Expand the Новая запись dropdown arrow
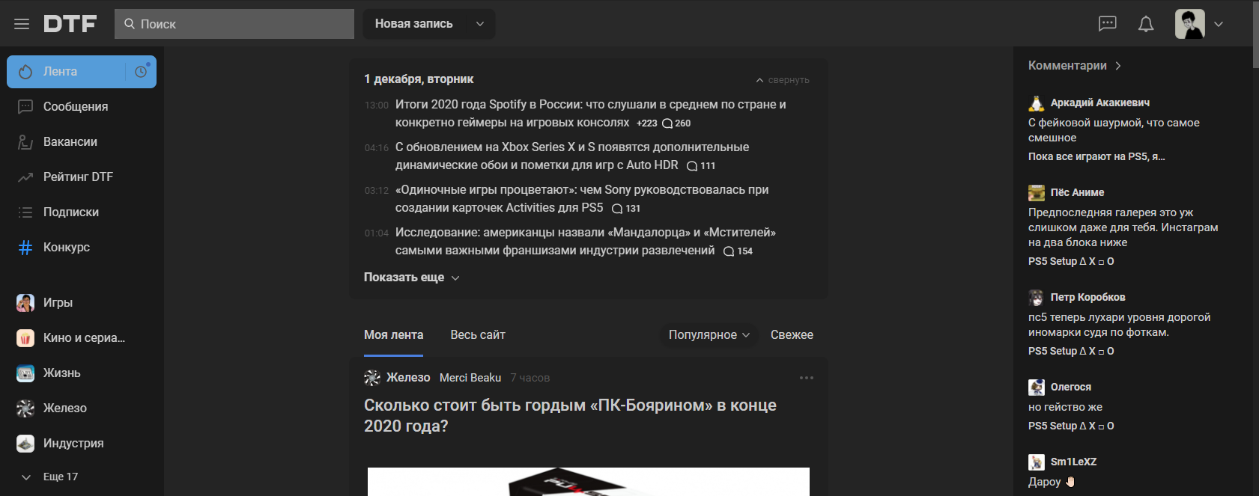The height and width of the screenshot is (496, 1259). click(x=480, y=24)
